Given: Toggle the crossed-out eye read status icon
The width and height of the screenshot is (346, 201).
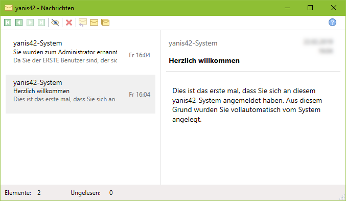Looking at the screenshot, I should coord(55,23).
